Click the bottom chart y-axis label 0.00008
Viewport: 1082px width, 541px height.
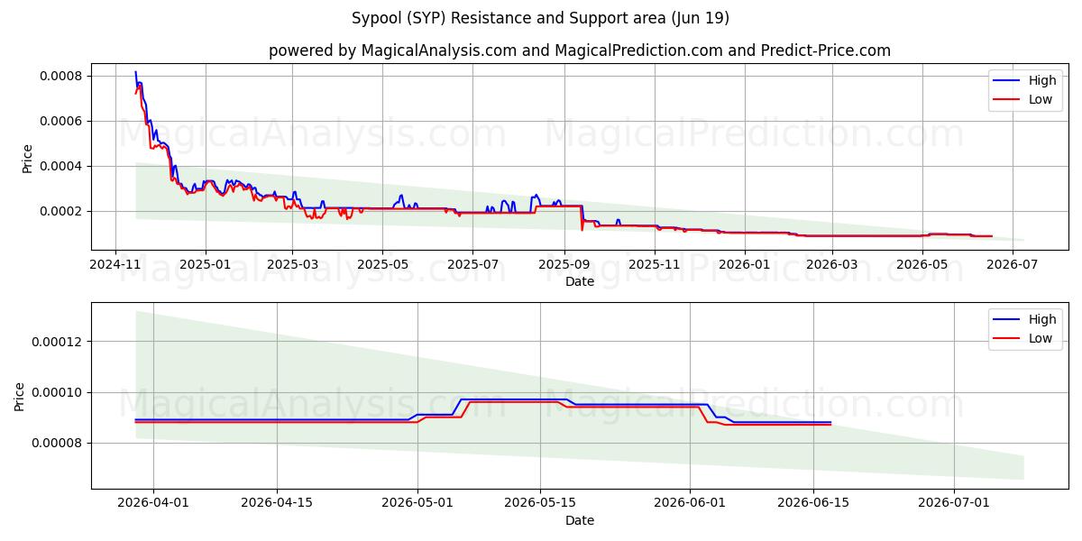(57, 443)
